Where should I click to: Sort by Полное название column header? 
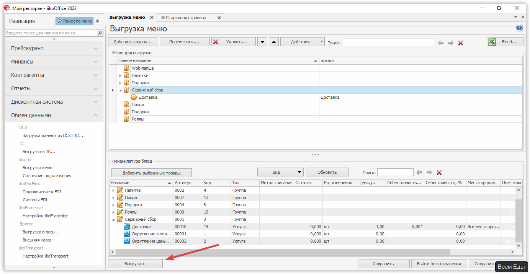(217, 60)
